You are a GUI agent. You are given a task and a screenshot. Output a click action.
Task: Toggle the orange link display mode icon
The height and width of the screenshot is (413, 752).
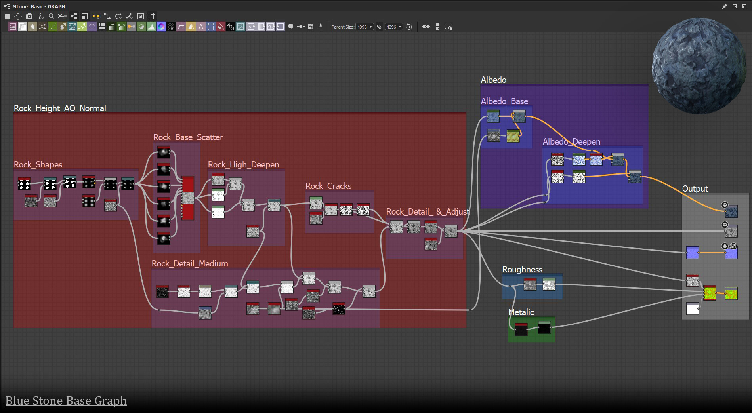[x=96, y=16]
